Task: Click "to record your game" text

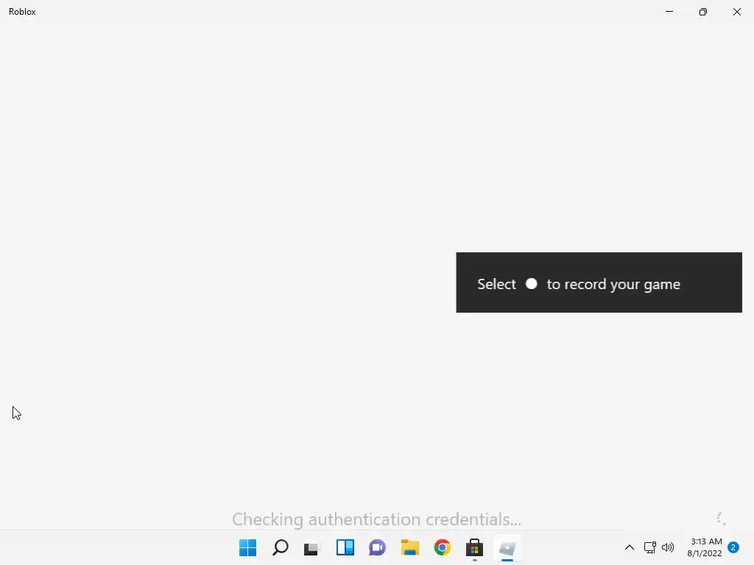Action: (613, 285)
